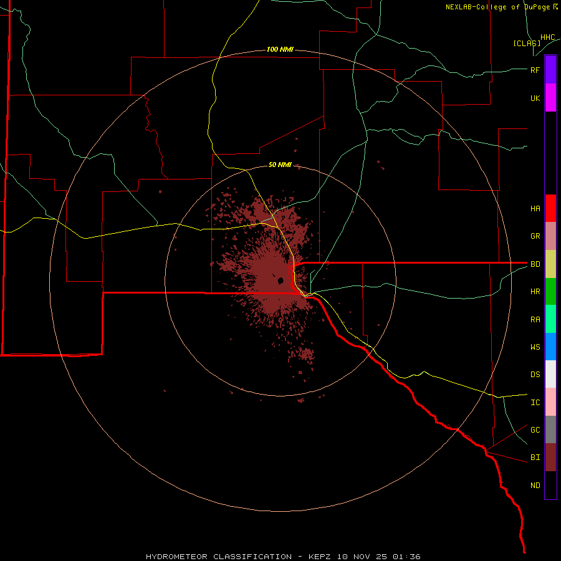Click the GR legend label
561x561 pixels.
(535, 236)
